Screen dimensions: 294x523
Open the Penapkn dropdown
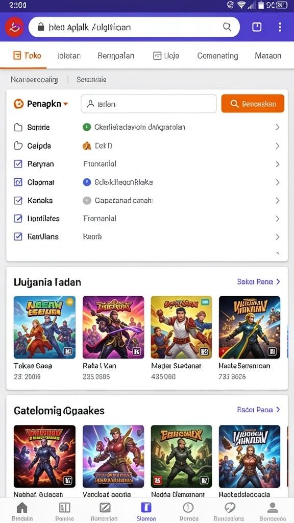click(x=41, y=104)
